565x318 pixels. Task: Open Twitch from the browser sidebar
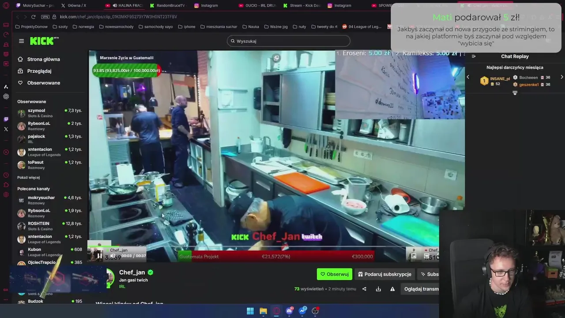6,119
